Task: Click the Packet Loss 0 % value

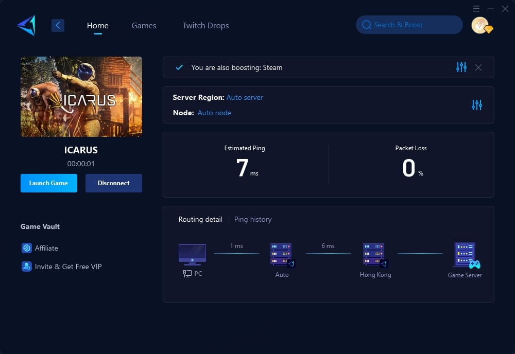Action: pyautogui.click(x=413, y=168)
